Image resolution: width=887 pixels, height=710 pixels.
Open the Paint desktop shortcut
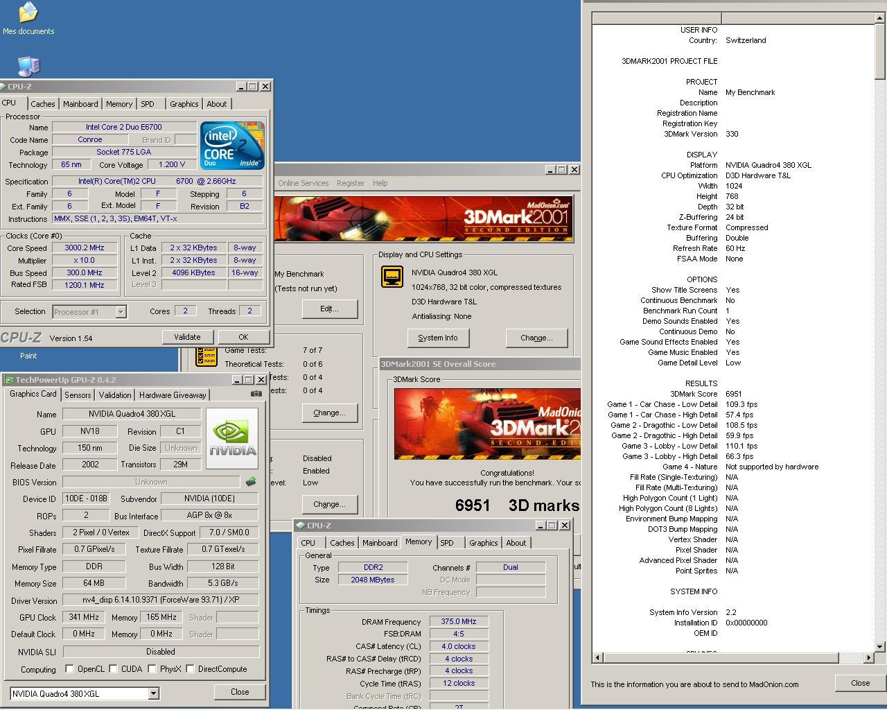tap(28, 356)
